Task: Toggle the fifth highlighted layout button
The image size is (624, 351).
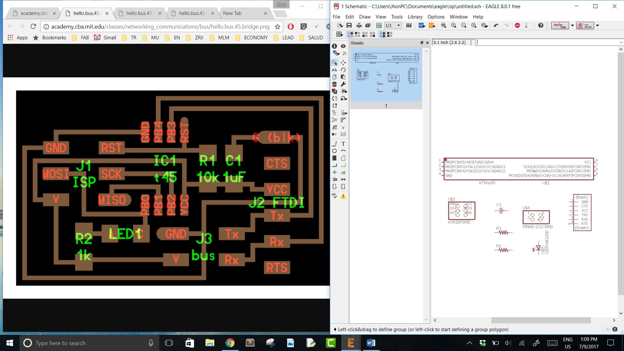Action: 383,34
